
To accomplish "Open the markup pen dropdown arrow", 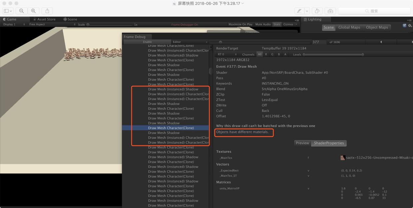I will tap(307, 11).
